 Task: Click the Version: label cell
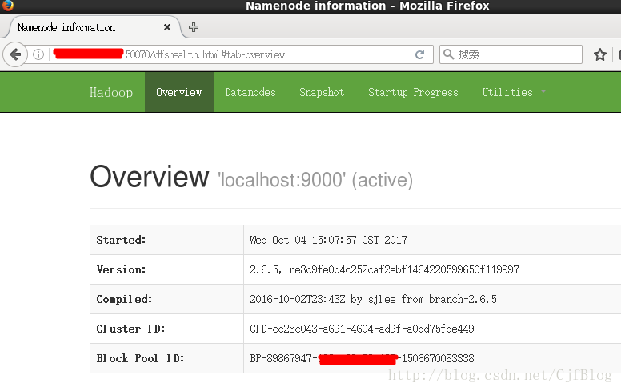[x=166, y=269]
